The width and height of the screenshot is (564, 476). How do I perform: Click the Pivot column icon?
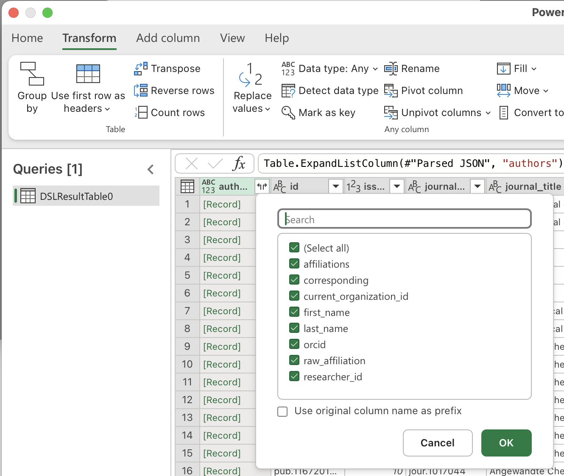click(x=391, y=91)
